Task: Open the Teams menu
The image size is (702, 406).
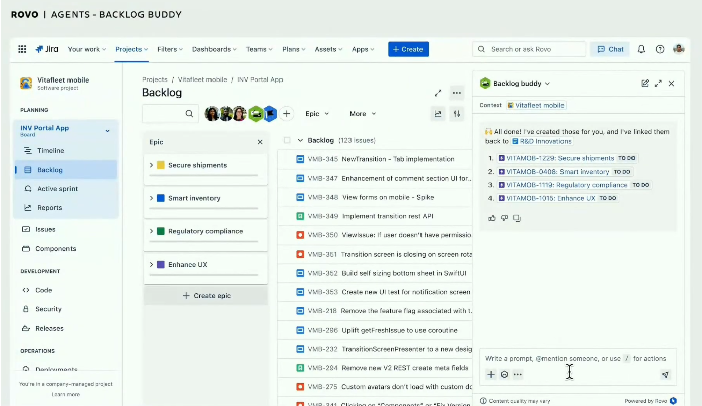Action: point(259,49)
